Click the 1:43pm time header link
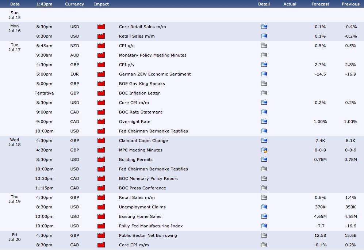The width and height of the screenshot is (364, 250). (x=44, y=4)
